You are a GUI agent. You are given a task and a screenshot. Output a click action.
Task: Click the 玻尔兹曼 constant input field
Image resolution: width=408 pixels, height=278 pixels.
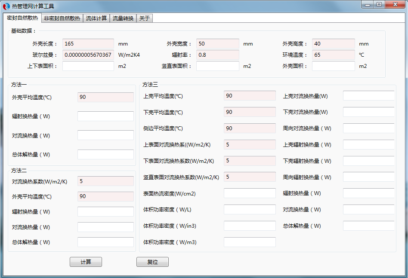pyautogui.click(x=88, y=55)
